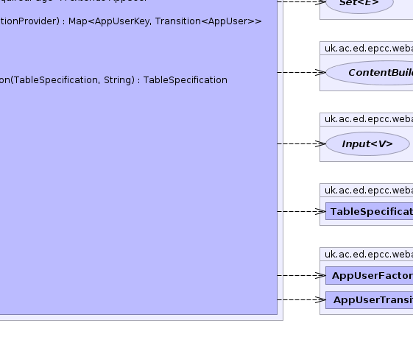Viewport: 413px width, 348px height.
Task: Click the Map<AppUserKey, Transition<AppUser>> method line
Action: pyautogui.click(x=130, y=21)
